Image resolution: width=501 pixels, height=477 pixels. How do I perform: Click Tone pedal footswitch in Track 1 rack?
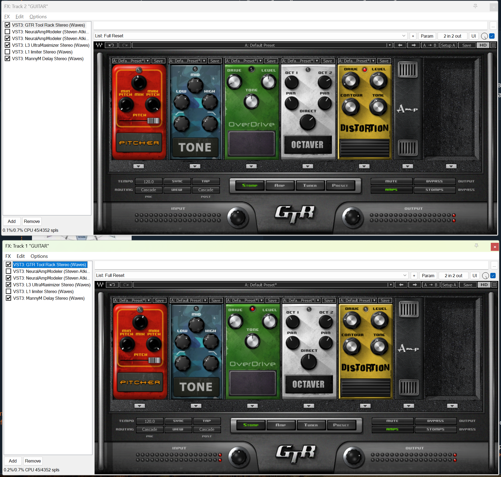[196, 387]
